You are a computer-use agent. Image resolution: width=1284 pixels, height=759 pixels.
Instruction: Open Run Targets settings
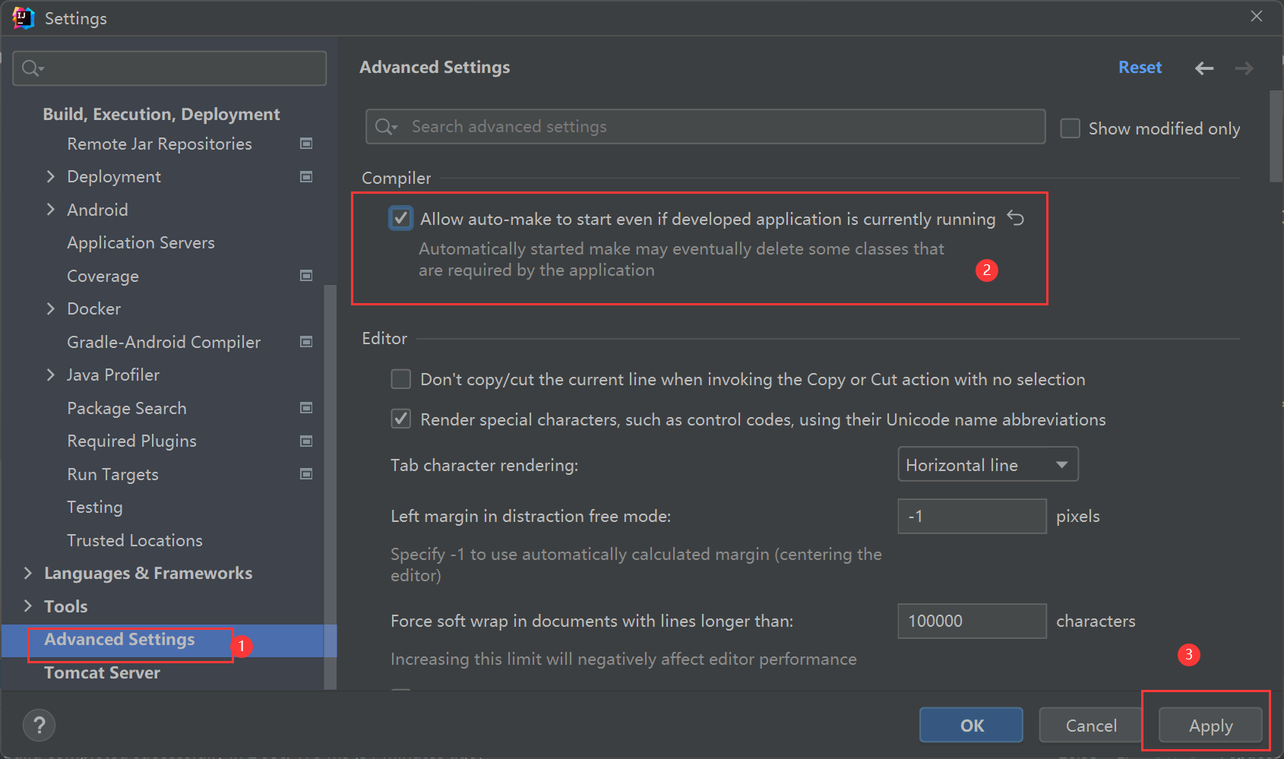(x=112, y=474)
